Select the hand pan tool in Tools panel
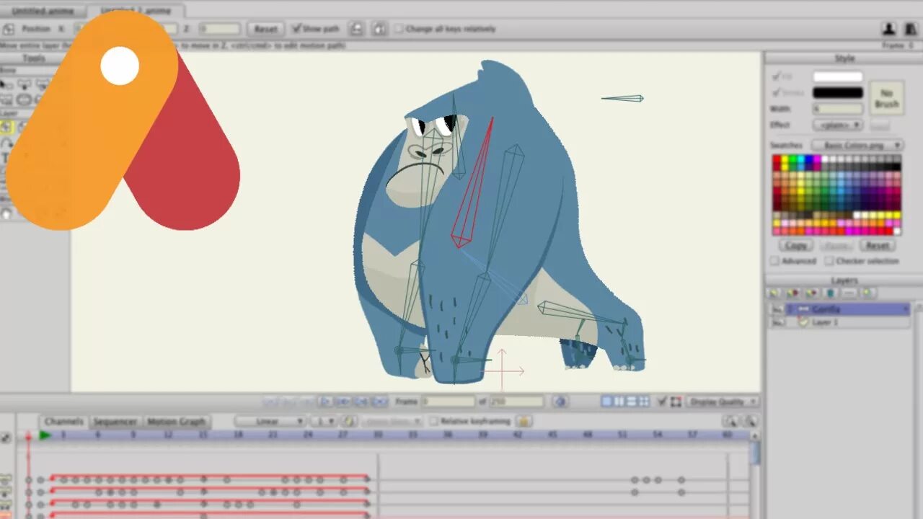 pyautogui.click(x=6, y=213)
